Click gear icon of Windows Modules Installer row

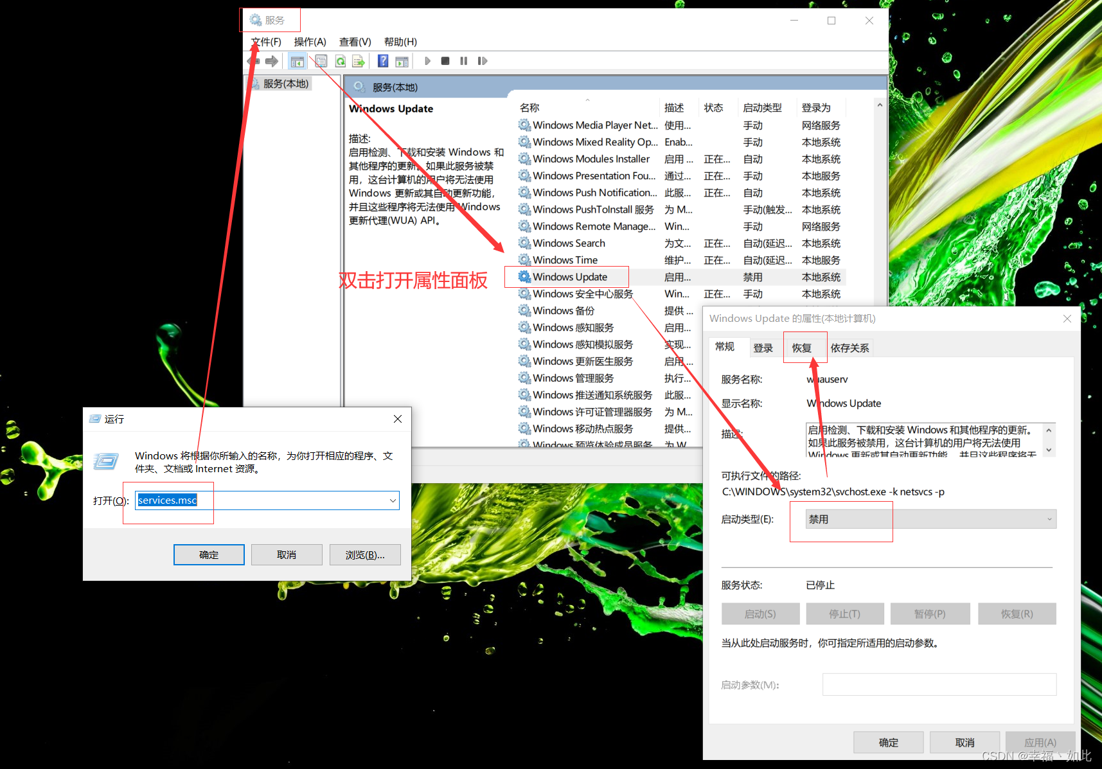point(524,159)
